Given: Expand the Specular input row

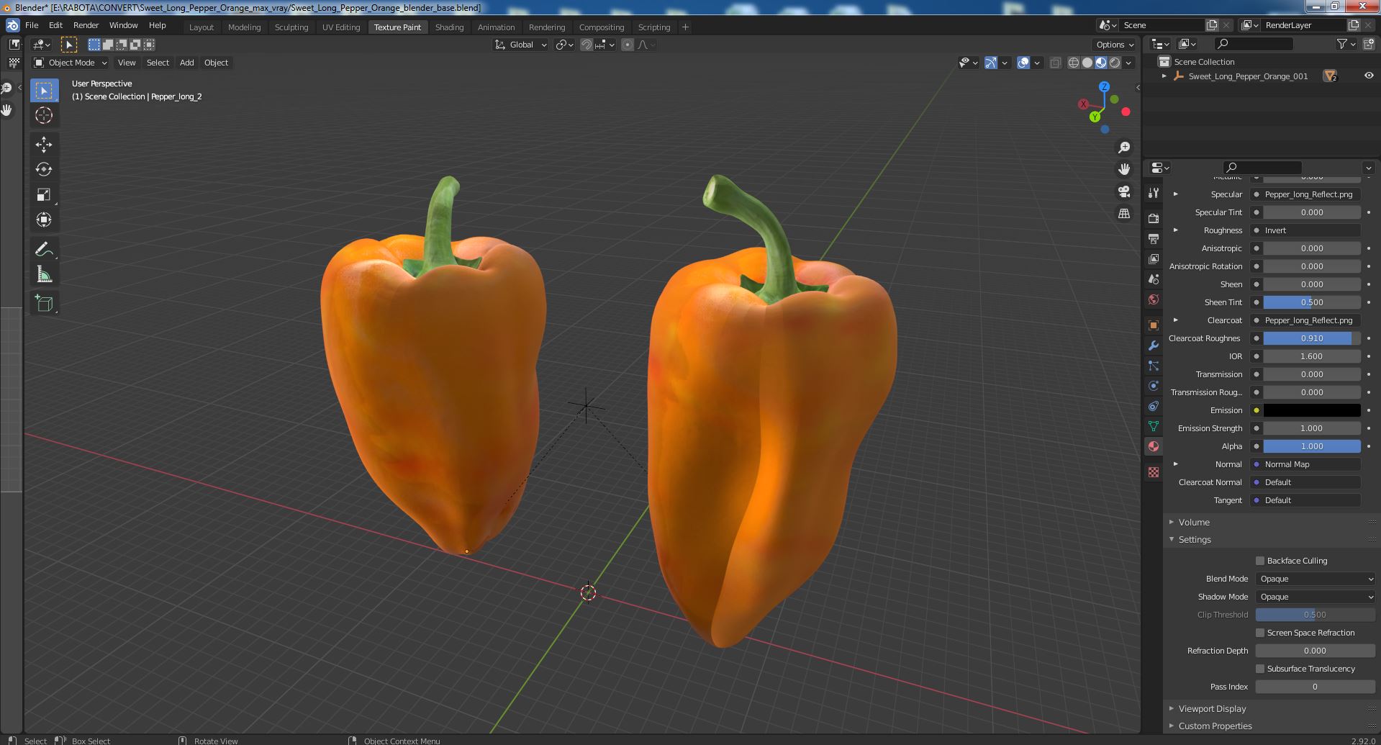Looking at the screenshot, I should coord(1176,194).
